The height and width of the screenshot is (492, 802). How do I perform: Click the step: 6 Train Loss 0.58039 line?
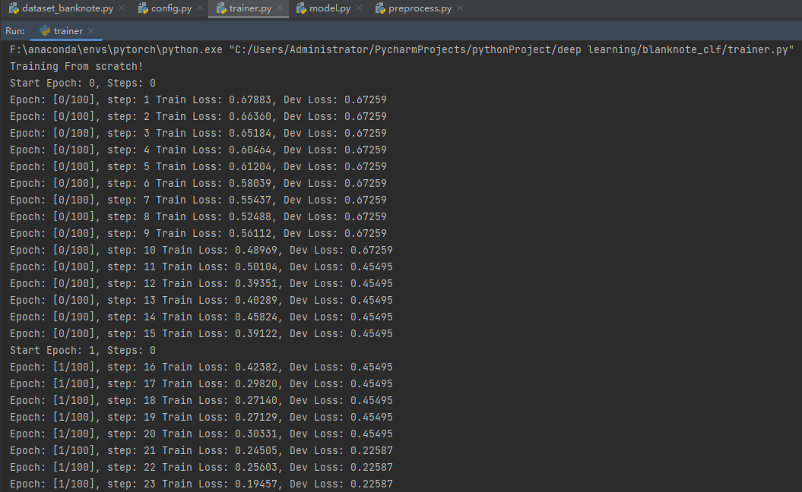pos(198,184)
